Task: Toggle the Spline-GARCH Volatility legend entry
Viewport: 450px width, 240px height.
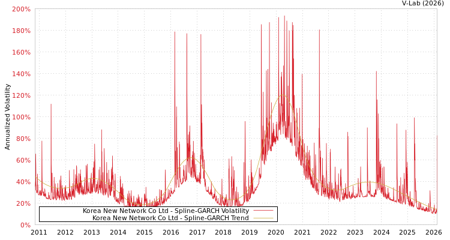Action: 165,211
